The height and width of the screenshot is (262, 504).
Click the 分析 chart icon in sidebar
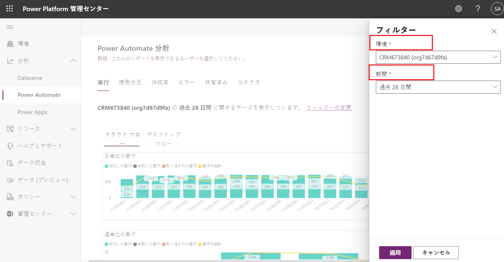click(10, 61)
